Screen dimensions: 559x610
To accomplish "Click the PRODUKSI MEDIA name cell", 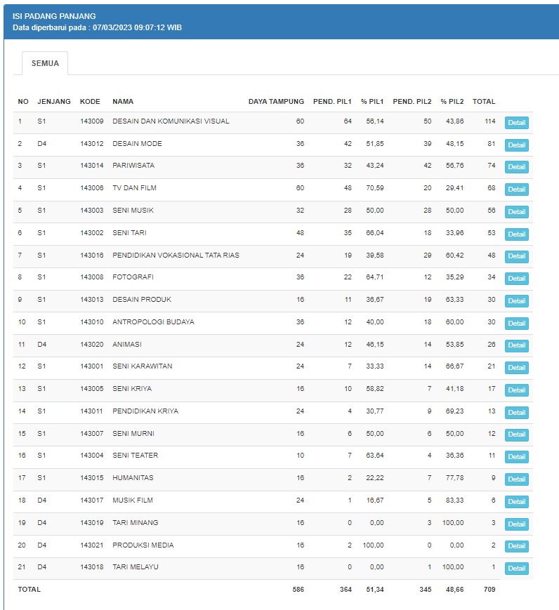I will [x=143, y=545].
